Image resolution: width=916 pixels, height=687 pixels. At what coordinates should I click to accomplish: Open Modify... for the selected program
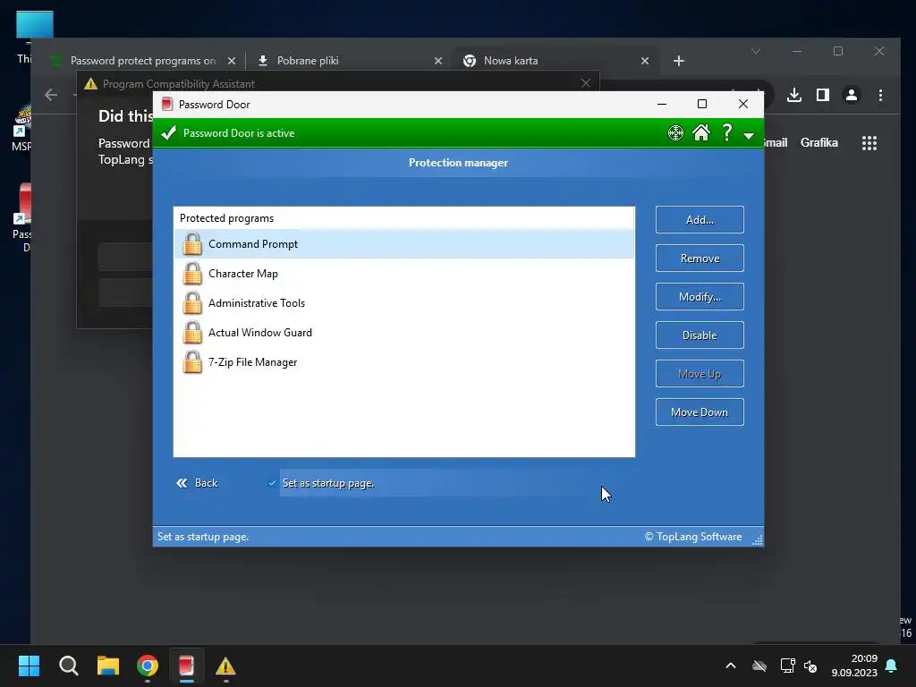point(700,297)
